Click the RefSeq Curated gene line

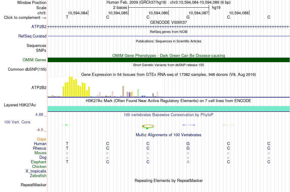click(x=169, y=36)
